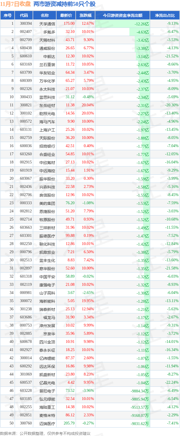
Task: Select stock name 振德医疗
Action: (47, 236)
